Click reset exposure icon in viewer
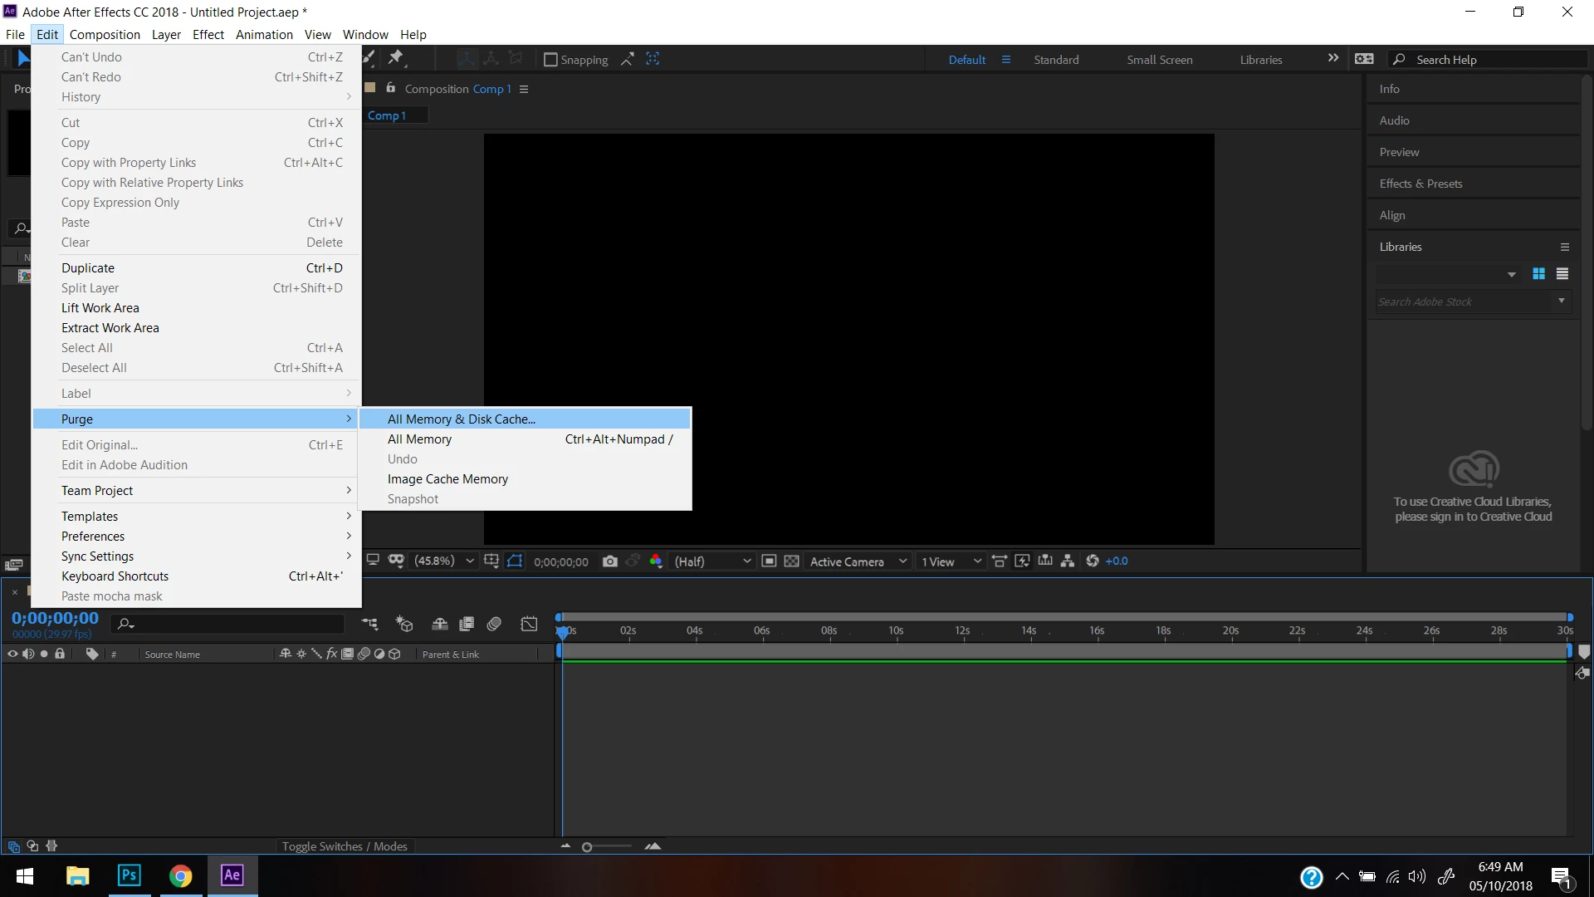 (1093, 561)
